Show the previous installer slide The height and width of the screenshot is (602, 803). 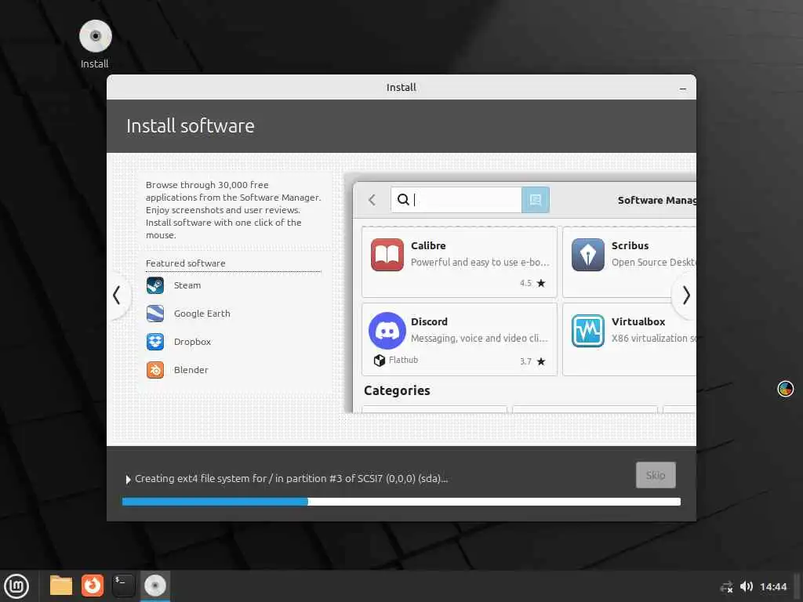click(117, 296)
